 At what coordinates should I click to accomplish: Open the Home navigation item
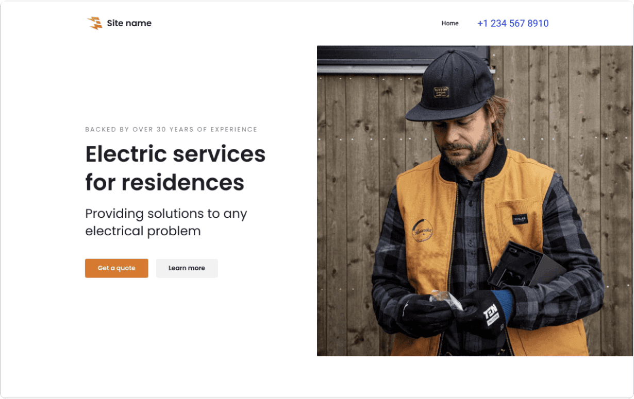click(450, 23)
